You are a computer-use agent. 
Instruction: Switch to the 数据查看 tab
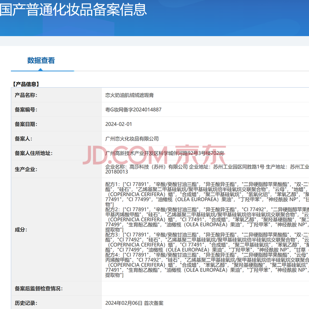[41, 61]
